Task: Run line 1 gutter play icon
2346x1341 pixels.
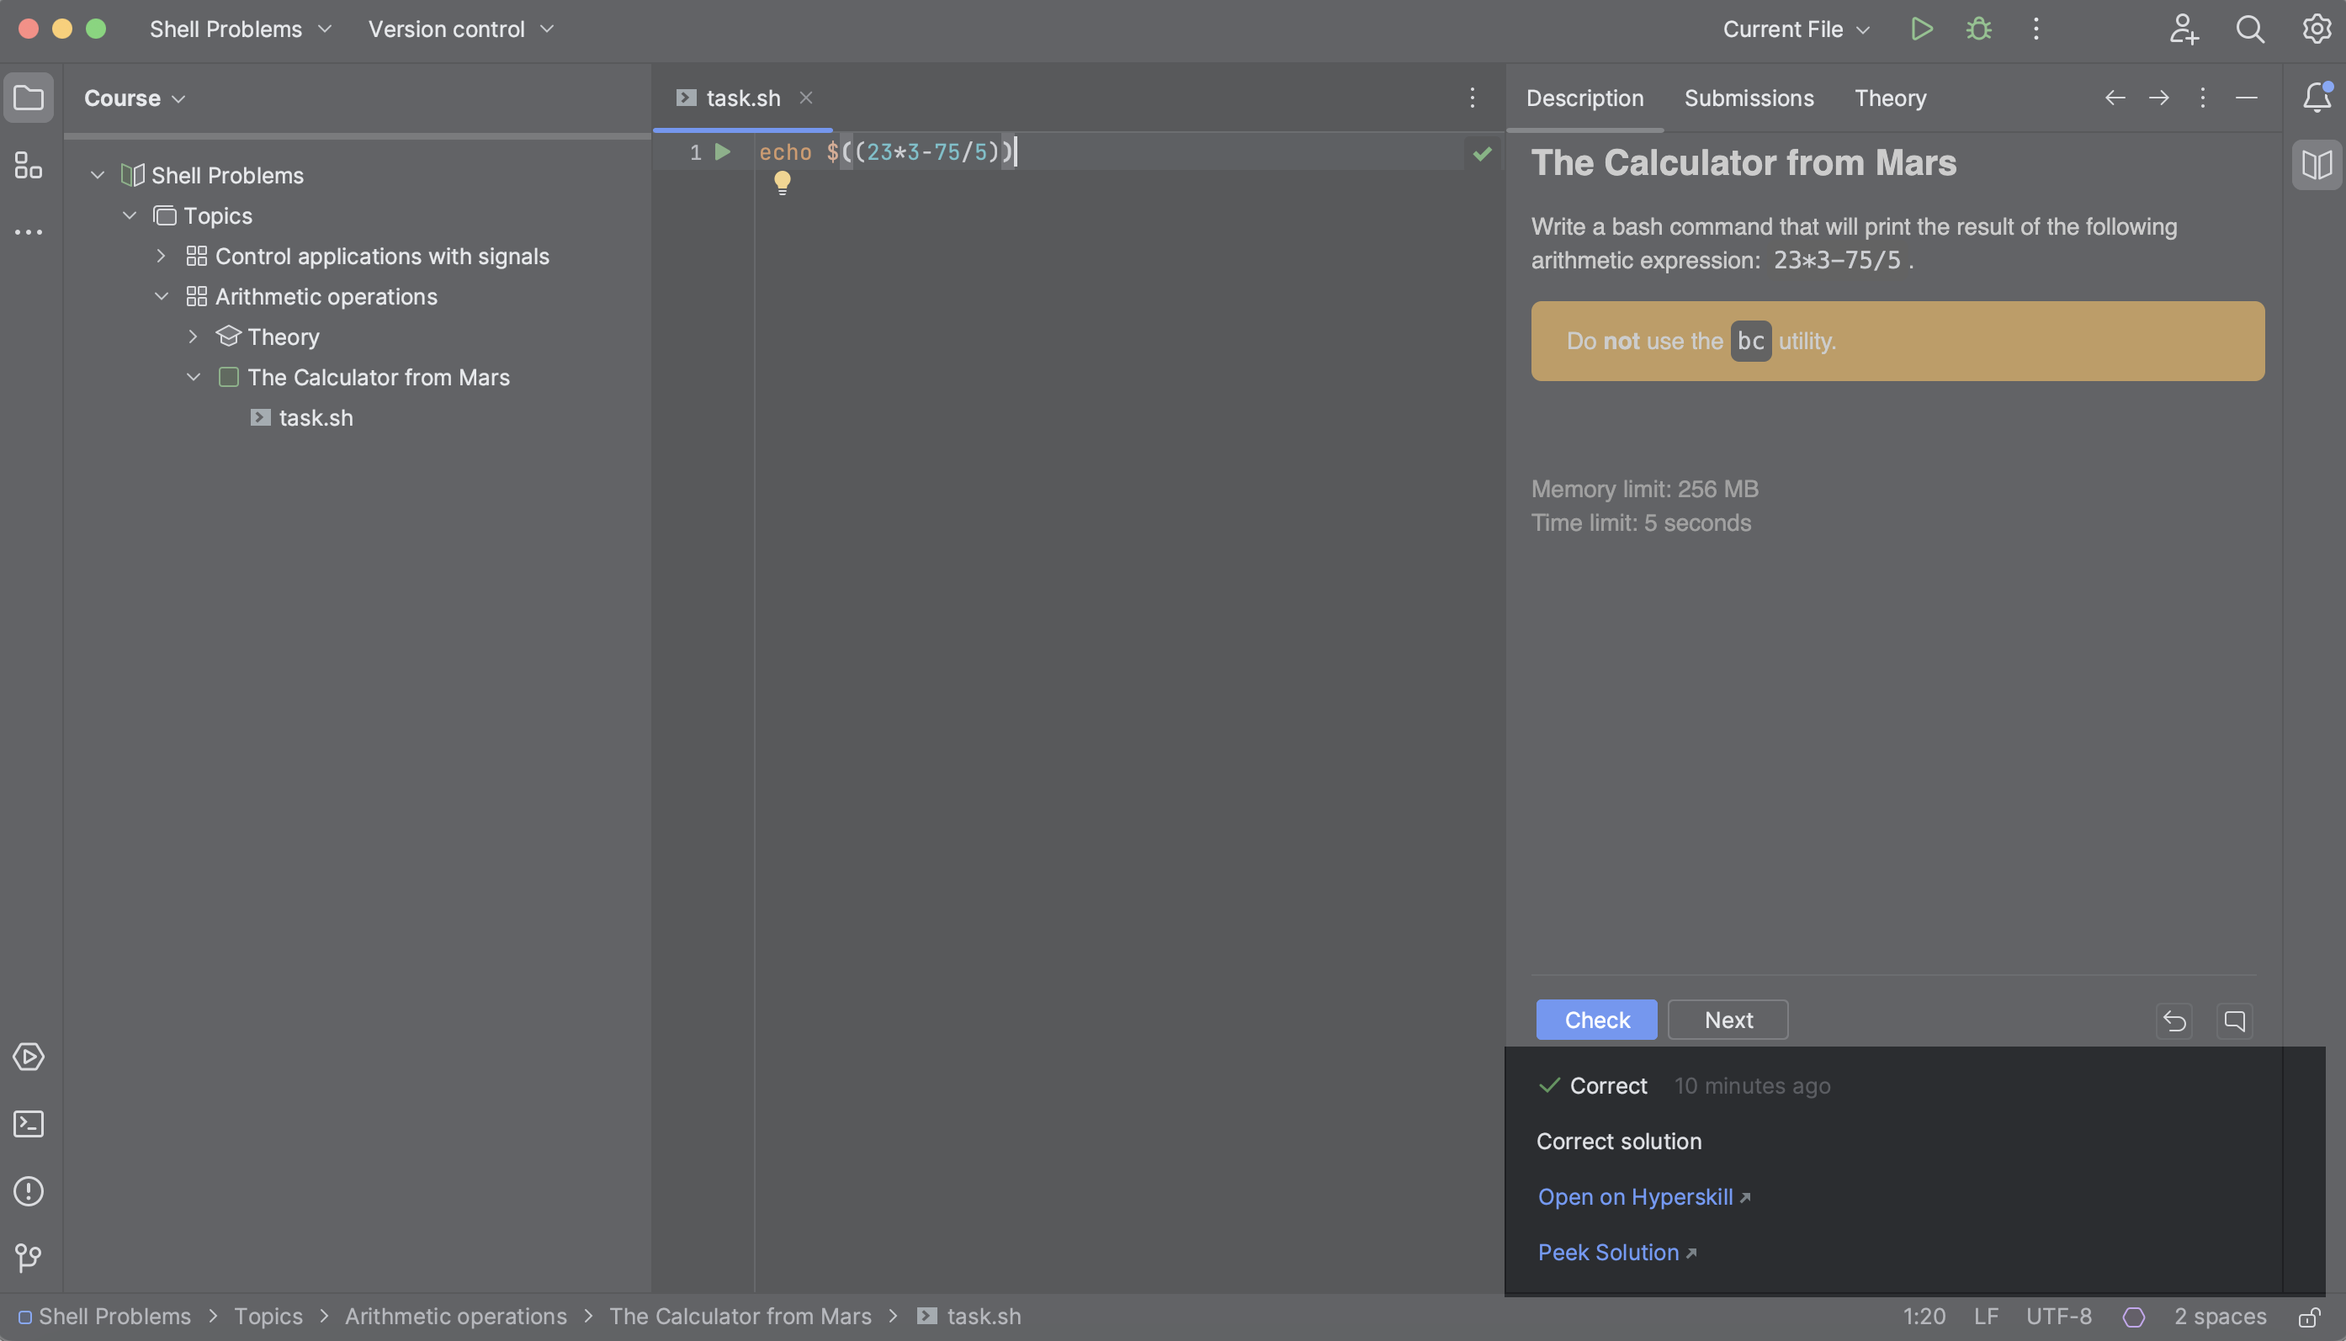Action: click(723, 152)
